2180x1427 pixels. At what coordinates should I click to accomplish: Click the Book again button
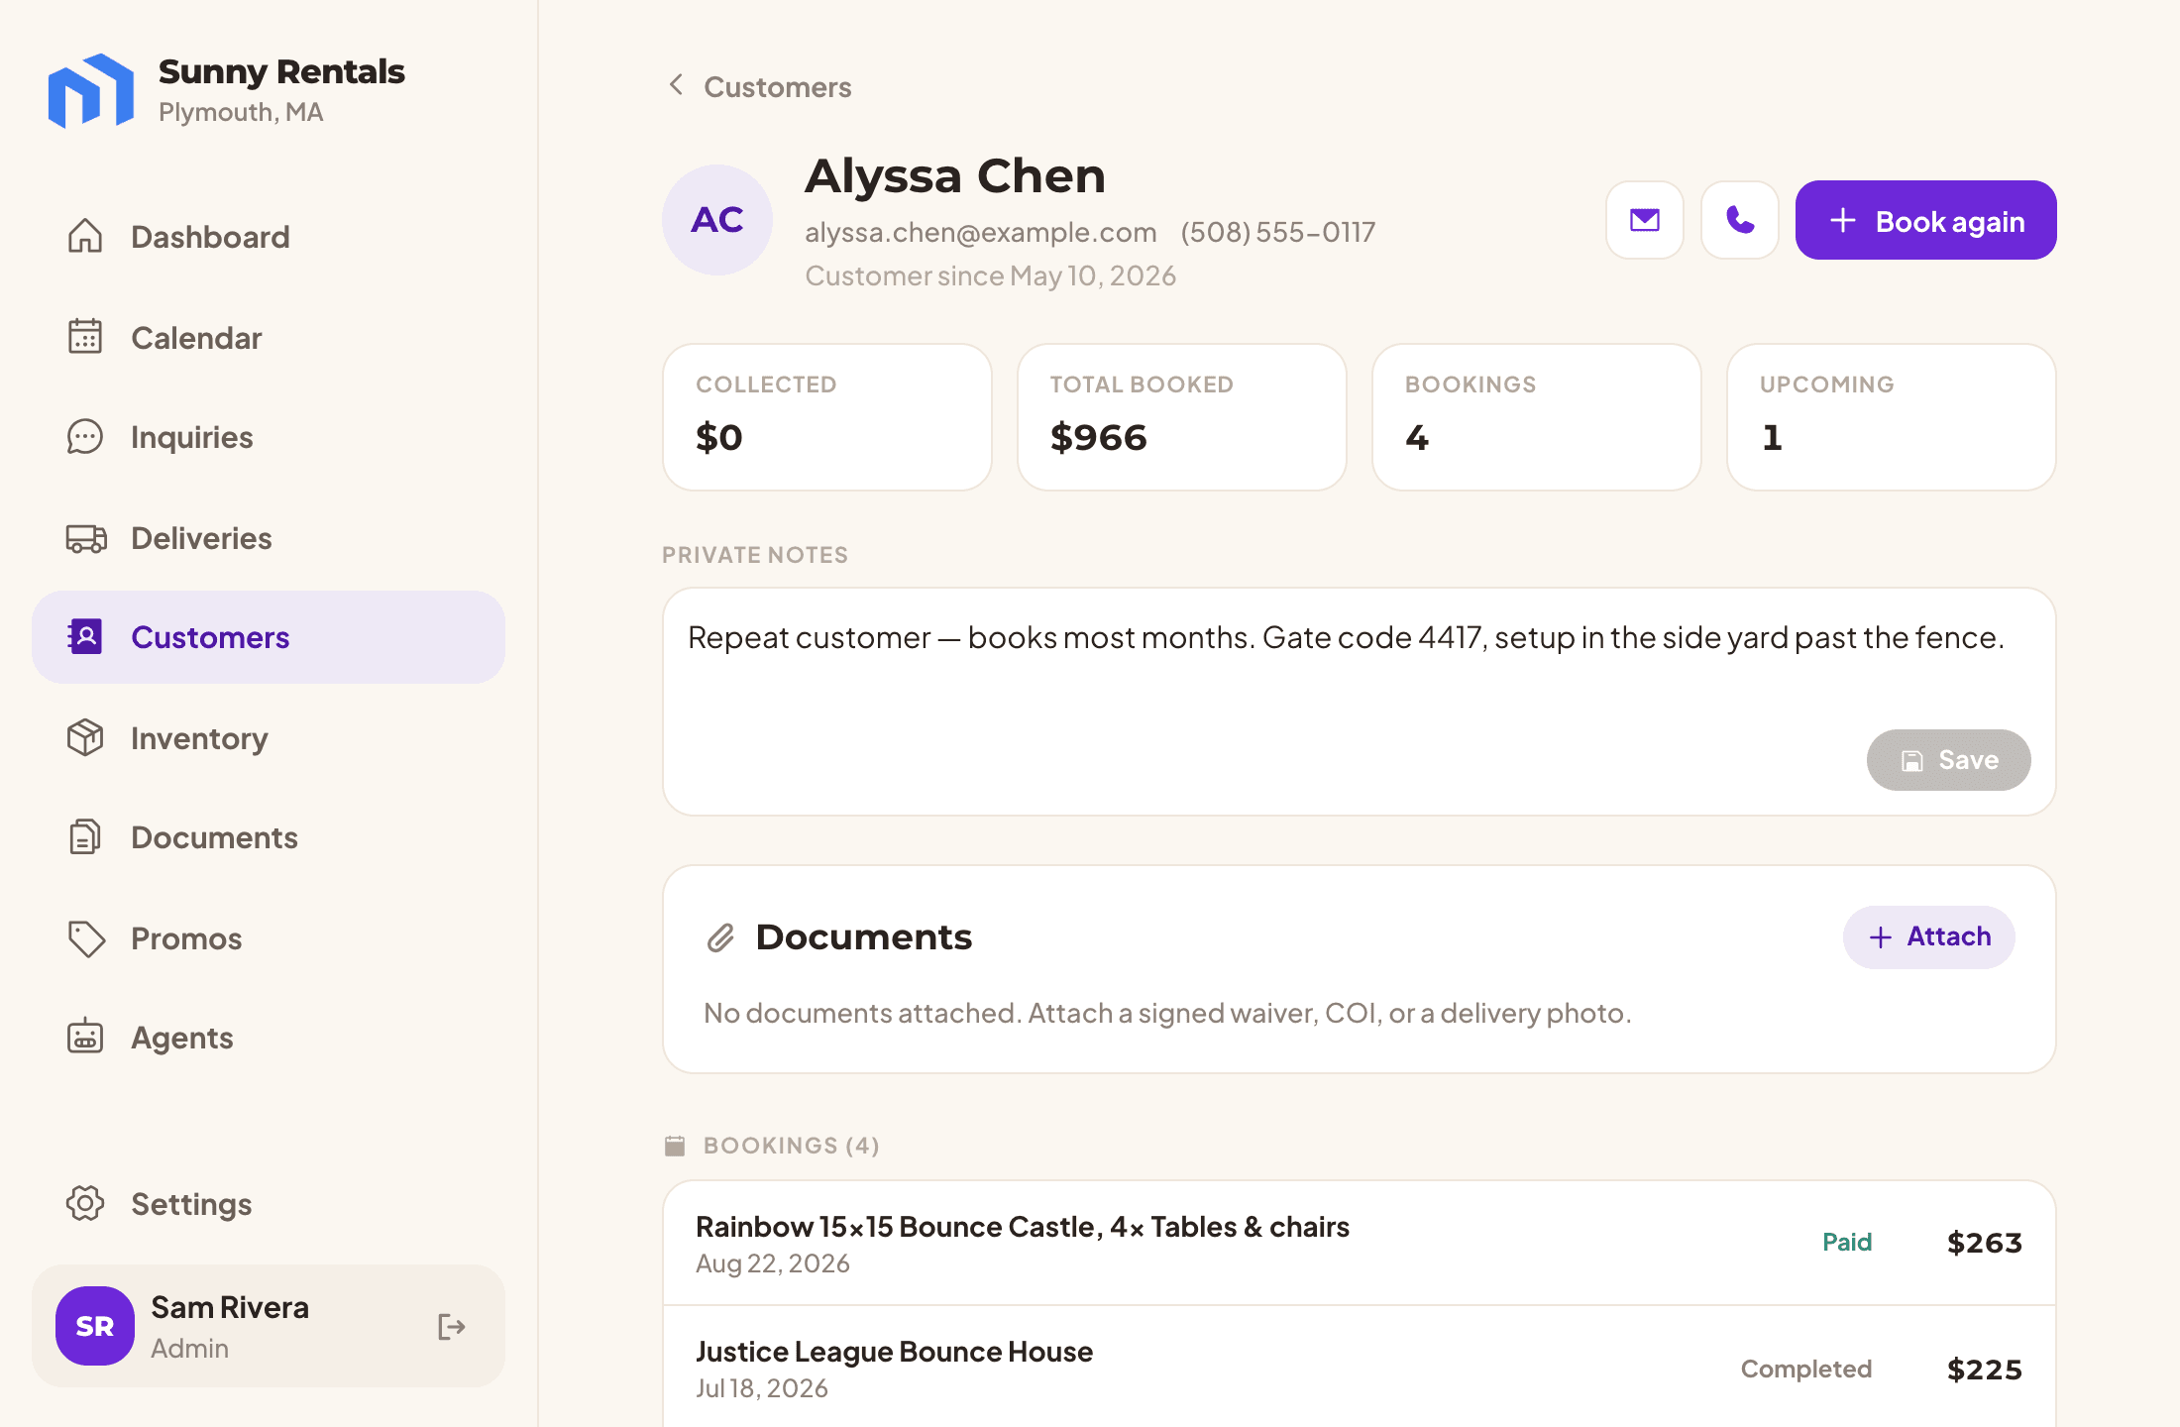[1925, 220]
